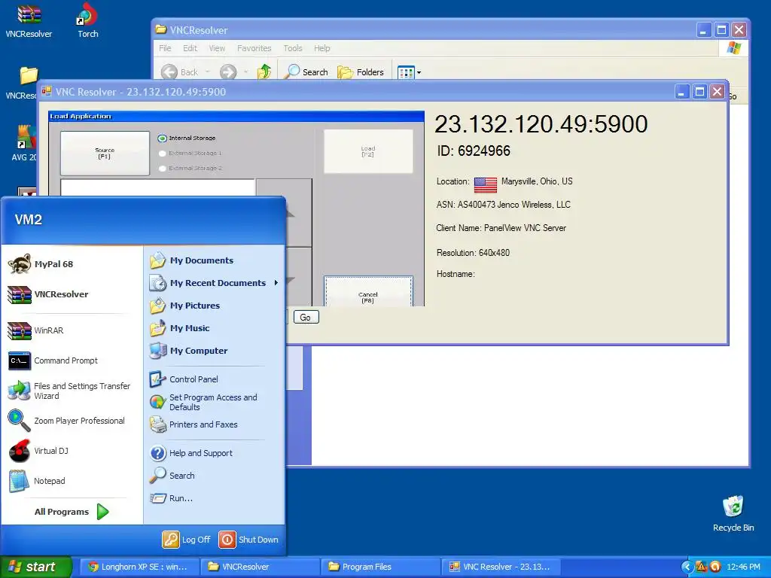Image resolution: width=771 pixels, height=578 pixels.
Task: Open File menu in VNCResolver Explorer window
Action: coord(165,48)
